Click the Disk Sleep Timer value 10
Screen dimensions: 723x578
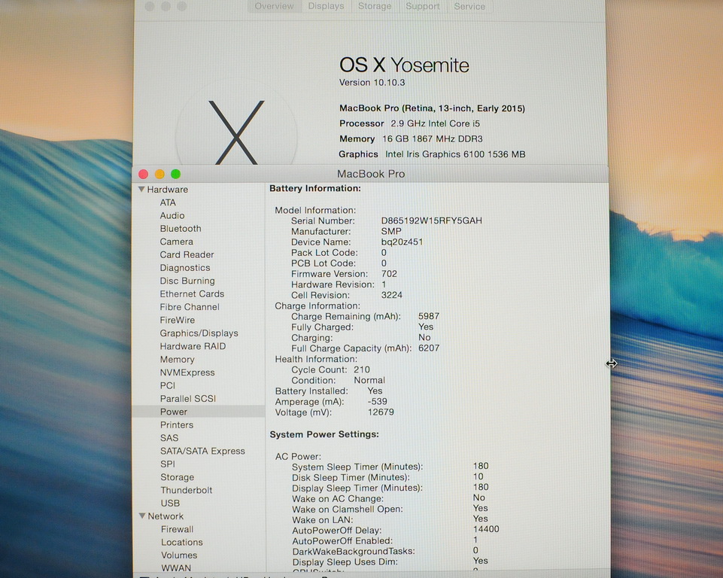coord(478,476)
